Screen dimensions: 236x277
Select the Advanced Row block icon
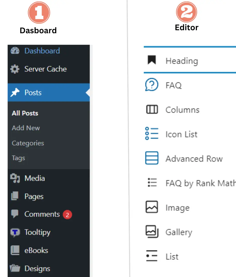point(152,158)
